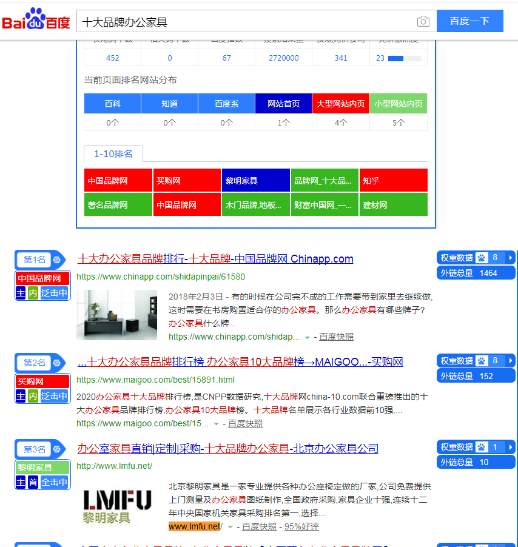Click the blue 黎明家具 ranking tile
The height and width of the screenshot is (547, 518).
[256, 180]
